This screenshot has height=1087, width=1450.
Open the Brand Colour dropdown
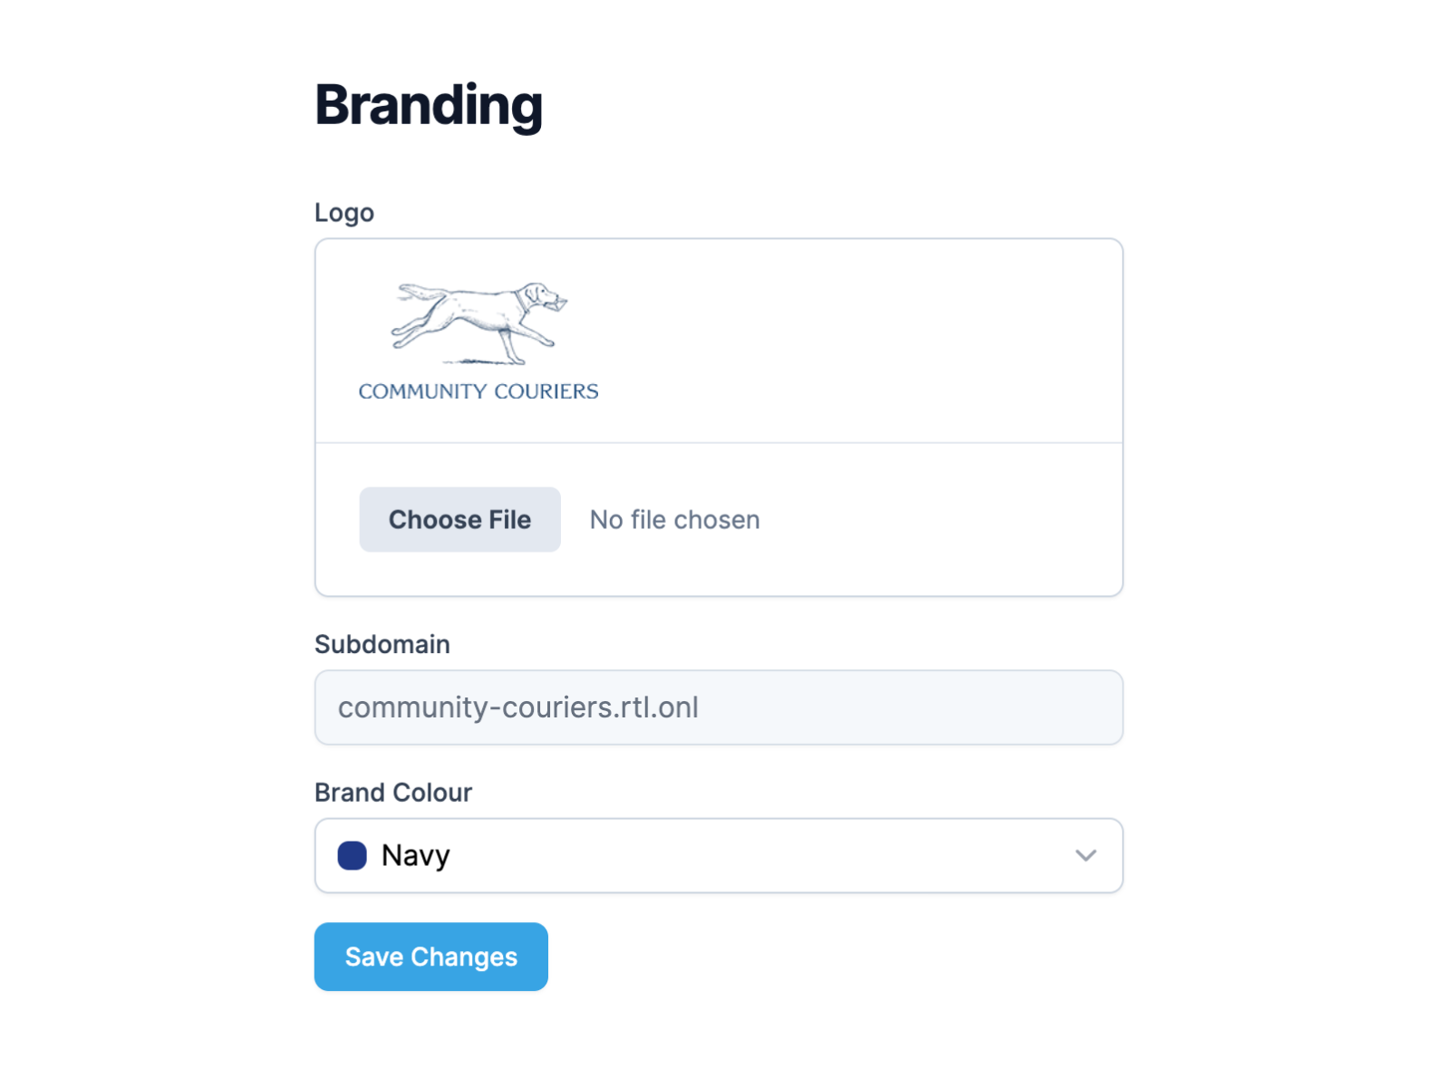pyautogui.click(x=718, y=855)
